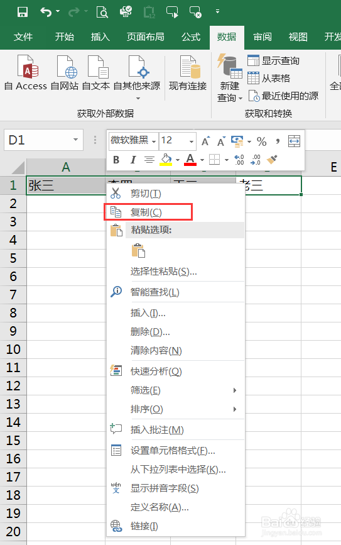
Task: Open fill color dropdown arrow
Action: [178, 160]
